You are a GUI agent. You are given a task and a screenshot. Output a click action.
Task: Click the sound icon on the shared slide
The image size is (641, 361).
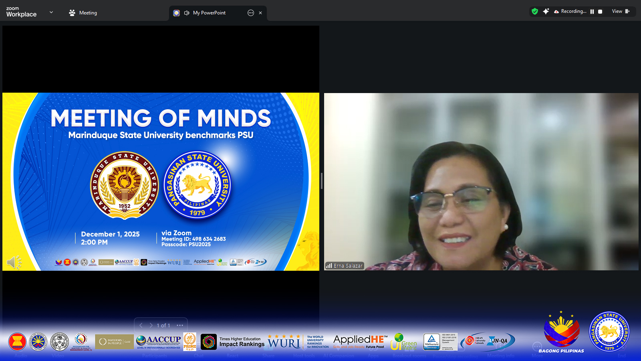14,263
